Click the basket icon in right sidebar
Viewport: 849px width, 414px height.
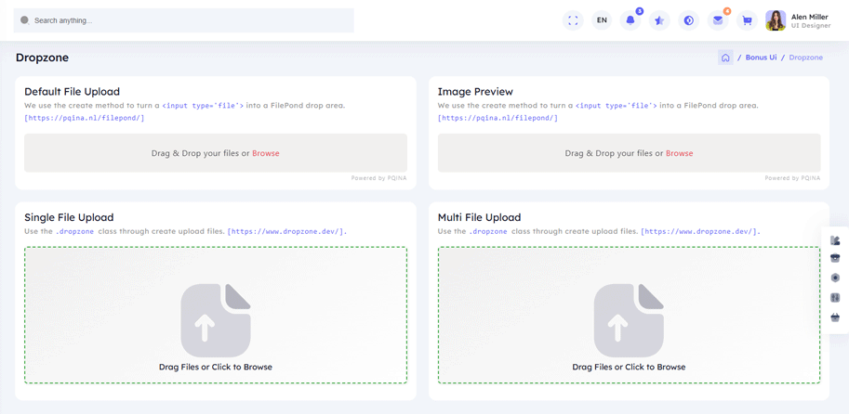835,317
